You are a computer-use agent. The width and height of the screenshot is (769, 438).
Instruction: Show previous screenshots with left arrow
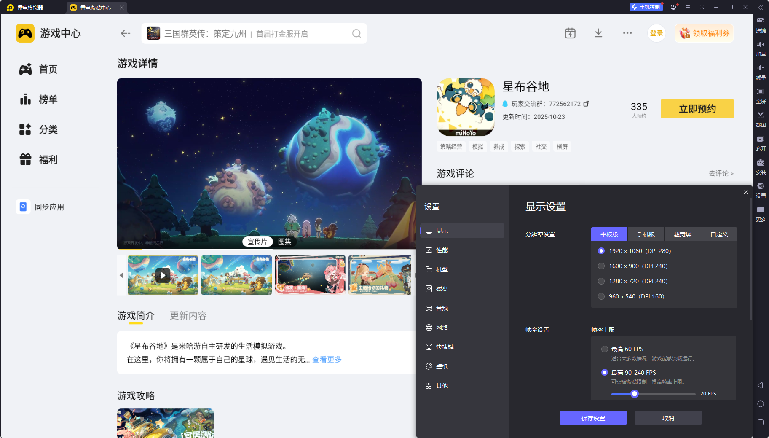tap(121, 275)
